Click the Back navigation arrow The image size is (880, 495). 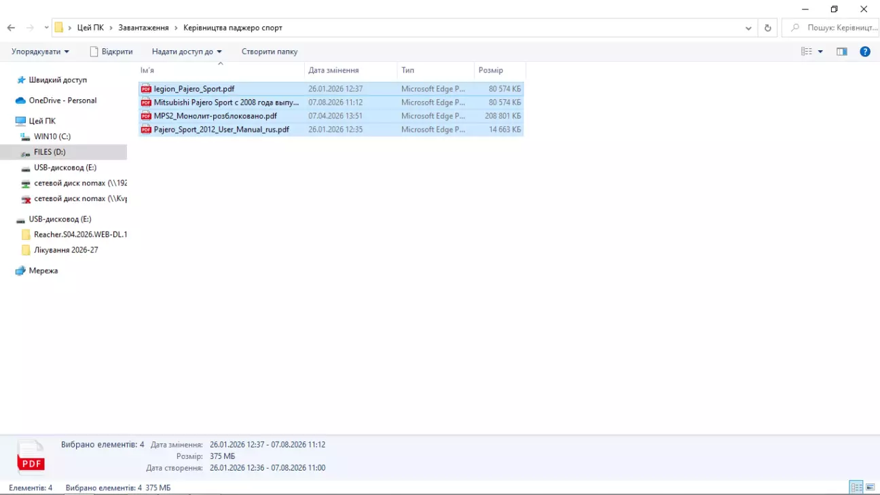pyautogui.click(x=11, y=28)
